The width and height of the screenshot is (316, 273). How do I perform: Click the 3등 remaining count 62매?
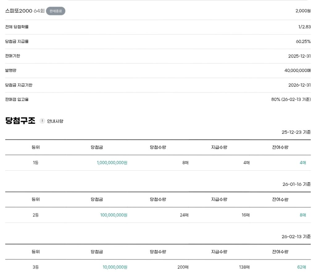(x=301, y=267)
